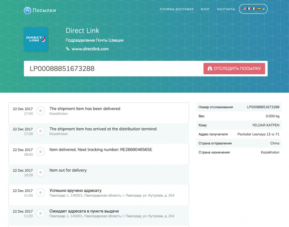This screenshot has width=289, height=227.
Task: Select the status marker for Успешно вручено адресату
Action: 41,193
